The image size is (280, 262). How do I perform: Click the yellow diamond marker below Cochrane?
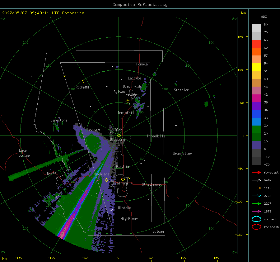(106, 180)
